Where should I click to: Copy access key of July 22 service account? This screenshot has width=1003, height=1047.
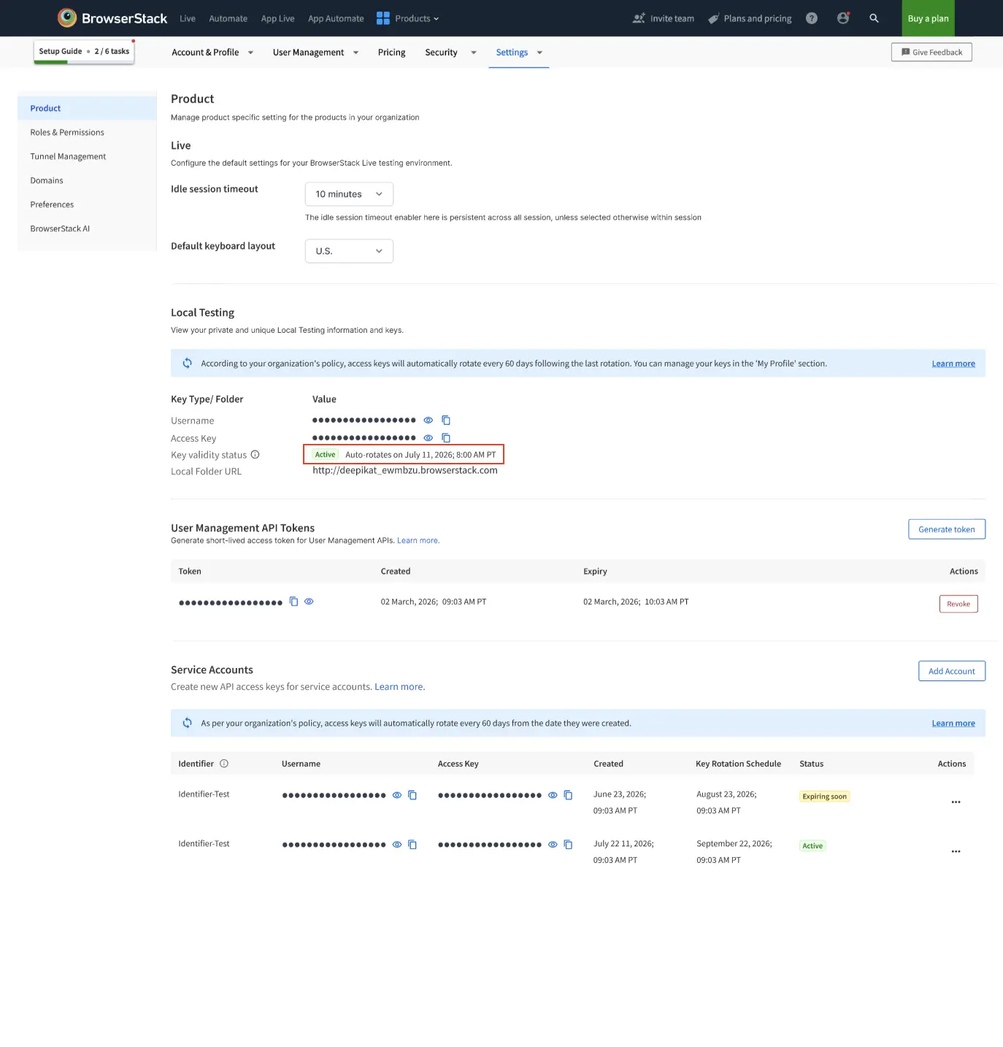(x=568, y=845)
